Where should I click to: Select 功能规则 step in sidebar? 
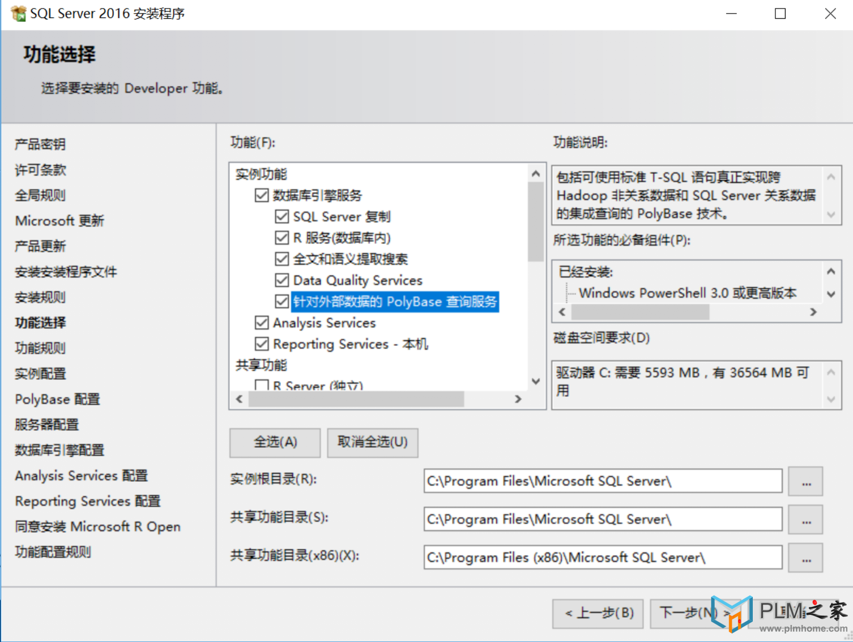(40, 348)
